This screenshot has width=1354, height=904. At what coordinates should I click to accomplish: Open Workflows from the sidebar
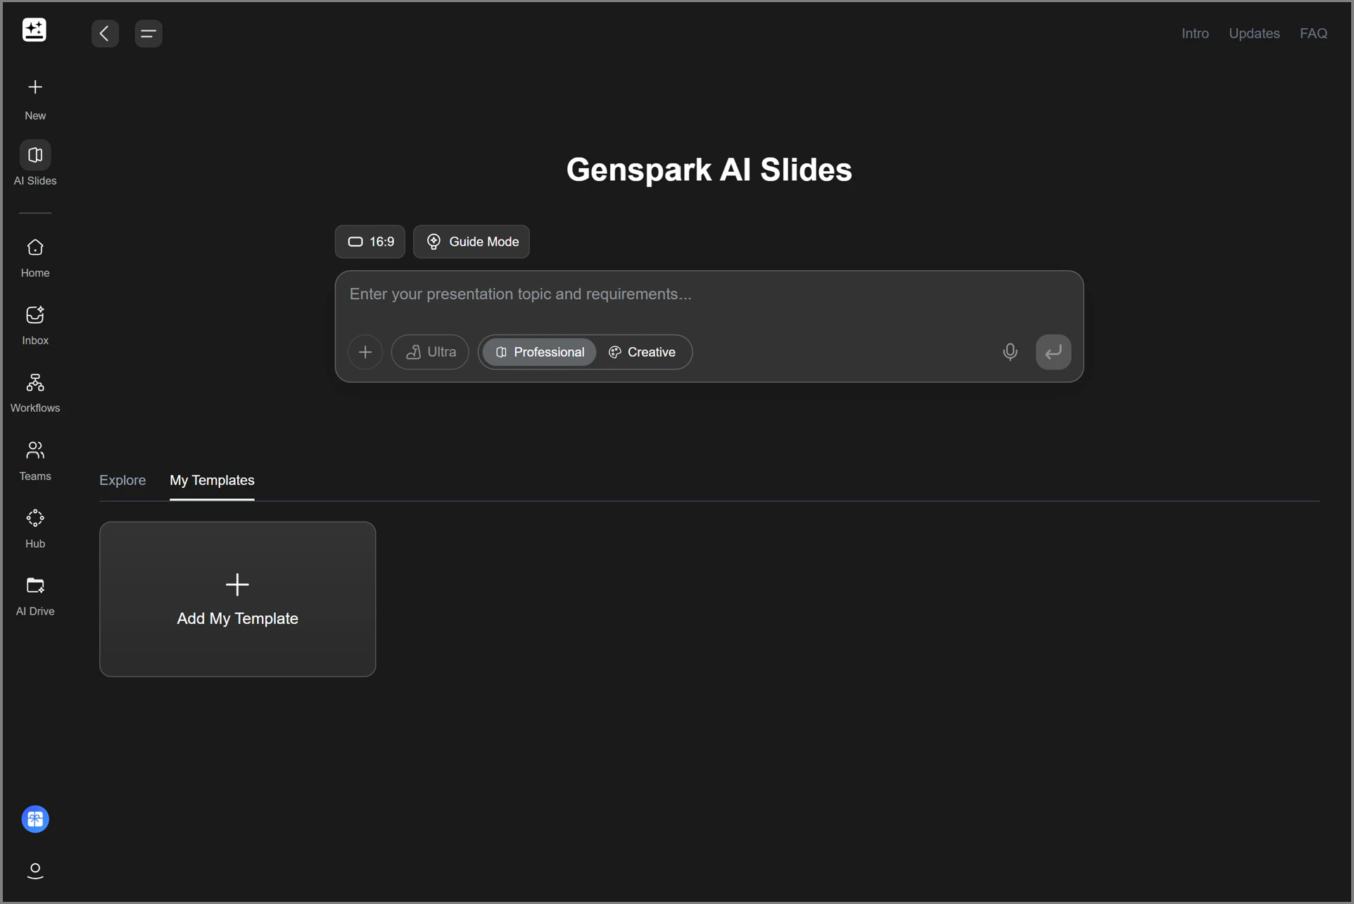click(35, 392)
